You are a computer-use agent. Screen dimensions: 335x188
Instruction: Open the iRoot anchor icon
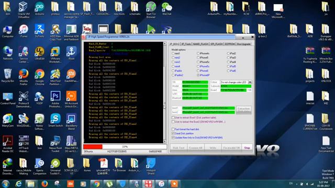pyautogui.click(x=71, y=53)
